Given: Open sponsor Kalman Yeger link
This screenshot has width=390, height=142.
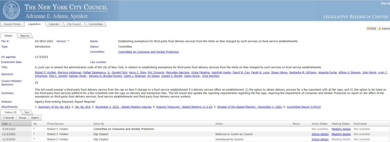Looking at the screenshot, I should click(78, 76).
